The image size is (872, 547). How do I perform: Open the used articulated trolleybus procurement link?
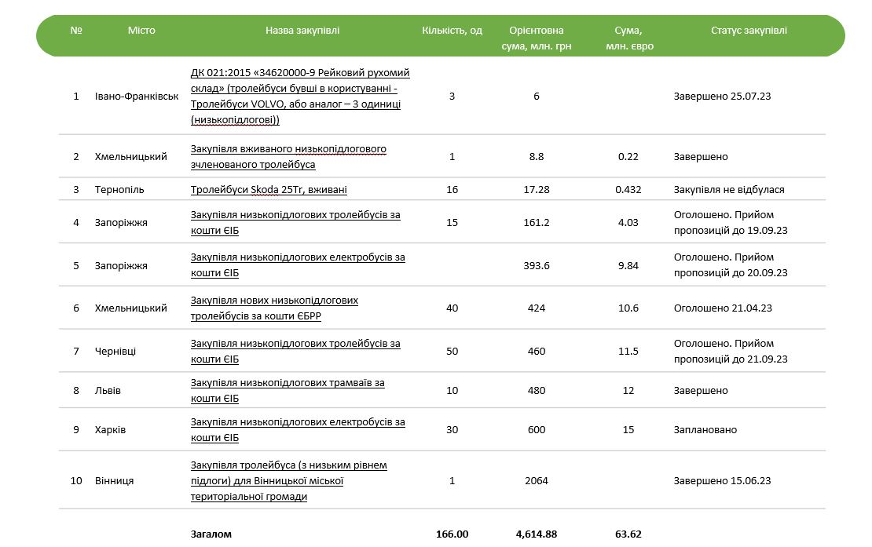(288, 156)
